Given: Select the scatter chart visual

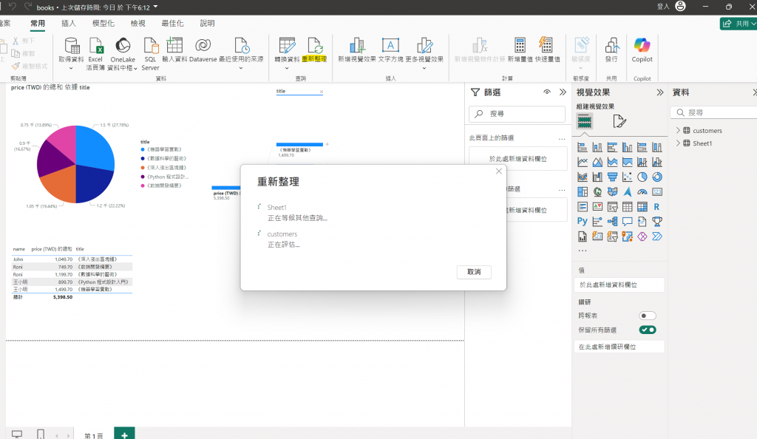Looking at the screenshot, I should click(627, 177).
